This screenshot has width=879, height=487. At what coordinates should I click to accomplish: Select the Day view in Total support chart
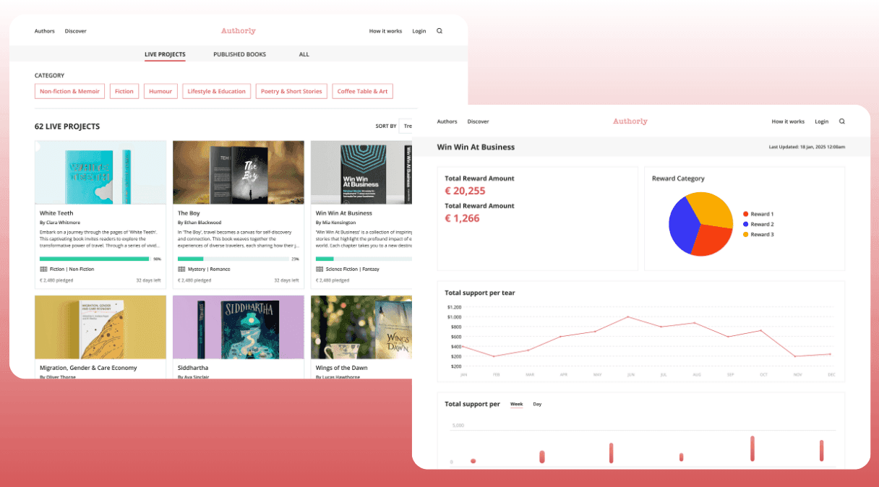tap(537, 404)
